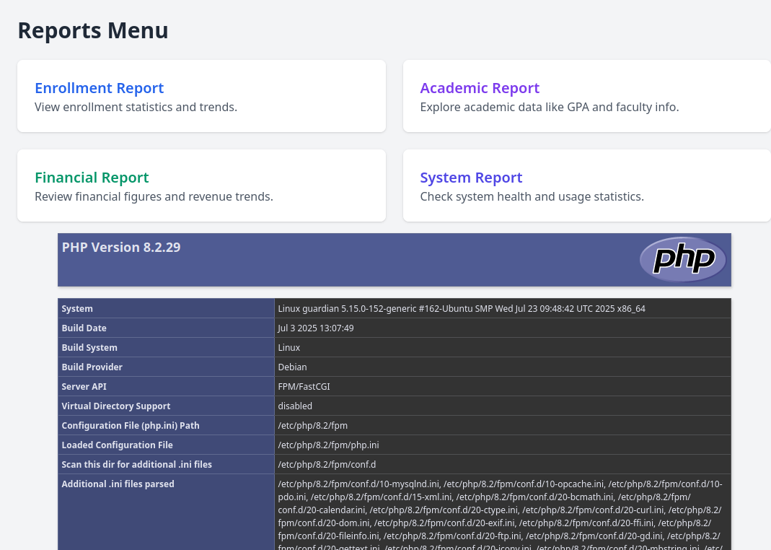
Task: Select the System row label in table
Action: (77, 309)
